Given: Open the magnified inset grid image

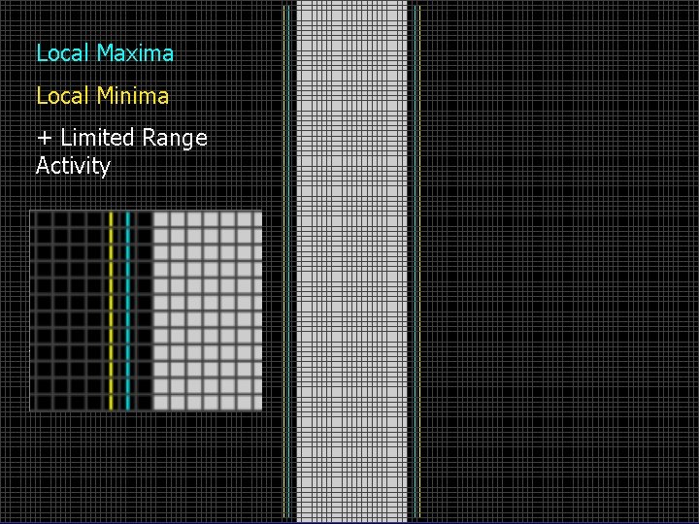Looking at the screenshot, I should (x=147, y=311).
